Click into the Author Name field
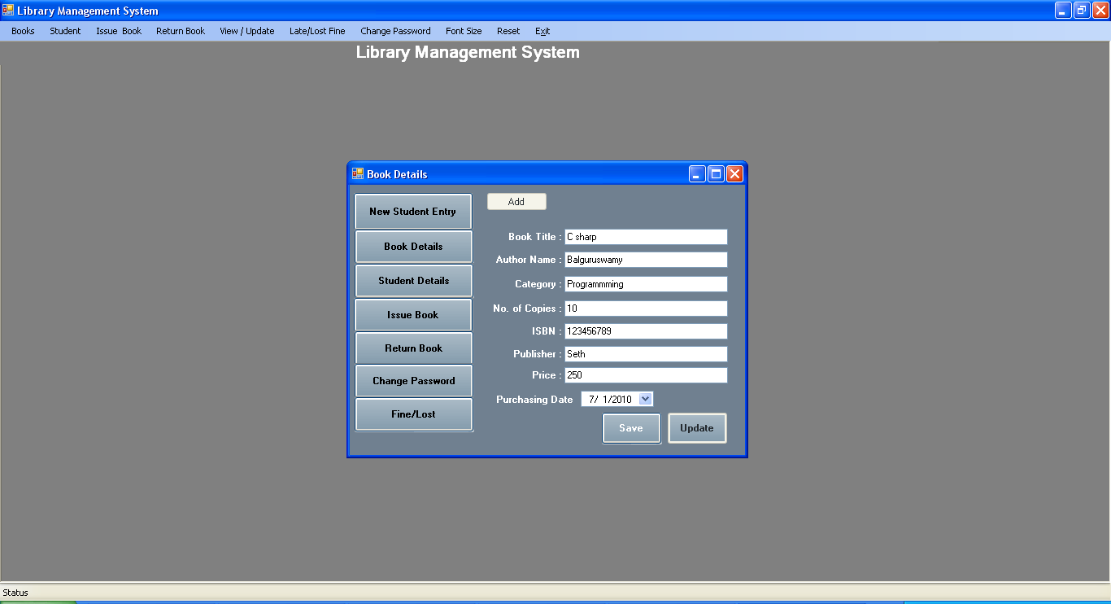The image size is (1111, 604). tap(646, 260)
